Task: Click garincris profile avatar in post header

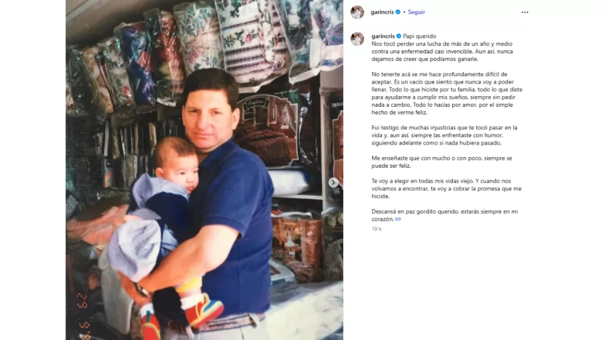Action: coord(357,12)
